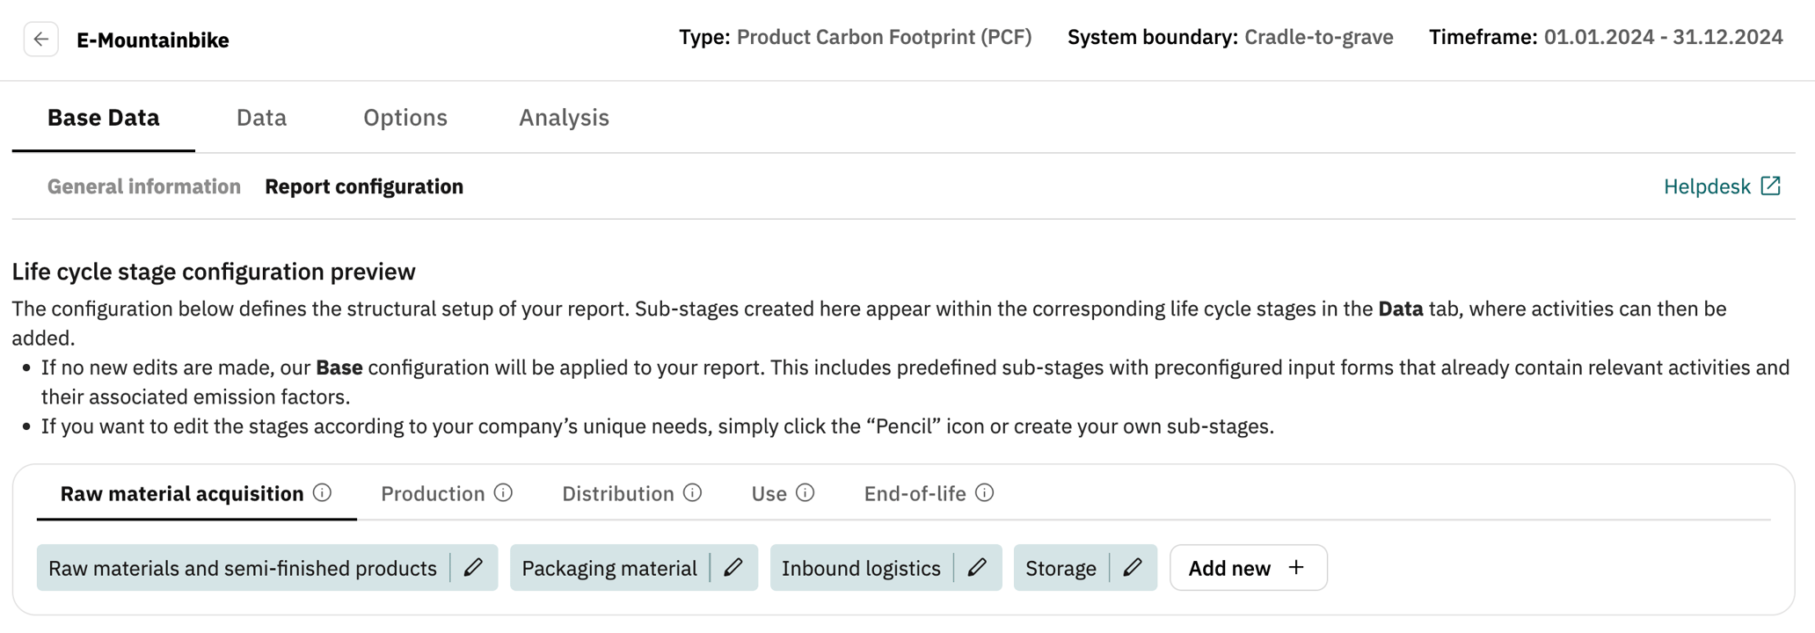
Task: Open the info icon beside Use
Action: tap(805, 493)
